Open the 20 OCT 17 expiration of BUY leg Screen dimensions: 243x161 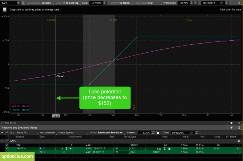pos(103,149)
